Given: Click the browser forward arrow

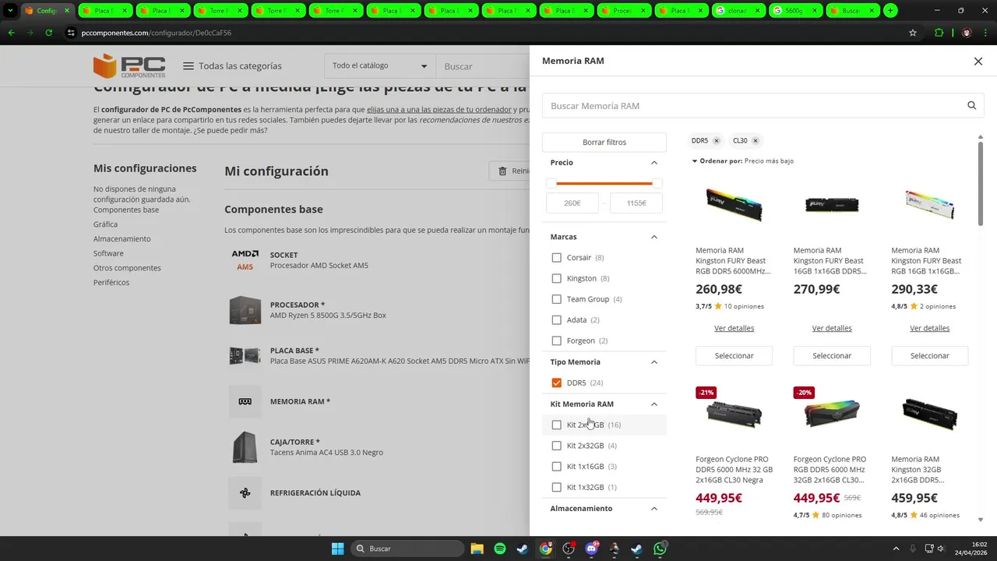Looking at the screenshot, I should pyautogui.click(x=30, y=33).
